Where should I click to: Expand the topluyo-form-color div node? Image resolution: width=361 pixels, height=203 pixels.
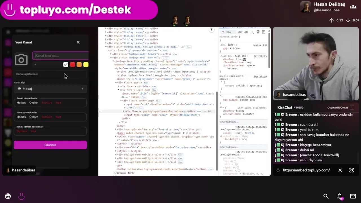click(124, 111)
